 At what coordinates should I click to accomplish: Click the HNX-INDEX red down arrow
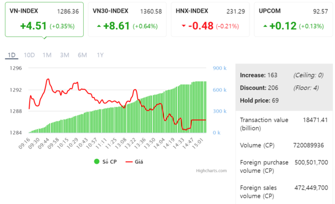pos(184,26)
